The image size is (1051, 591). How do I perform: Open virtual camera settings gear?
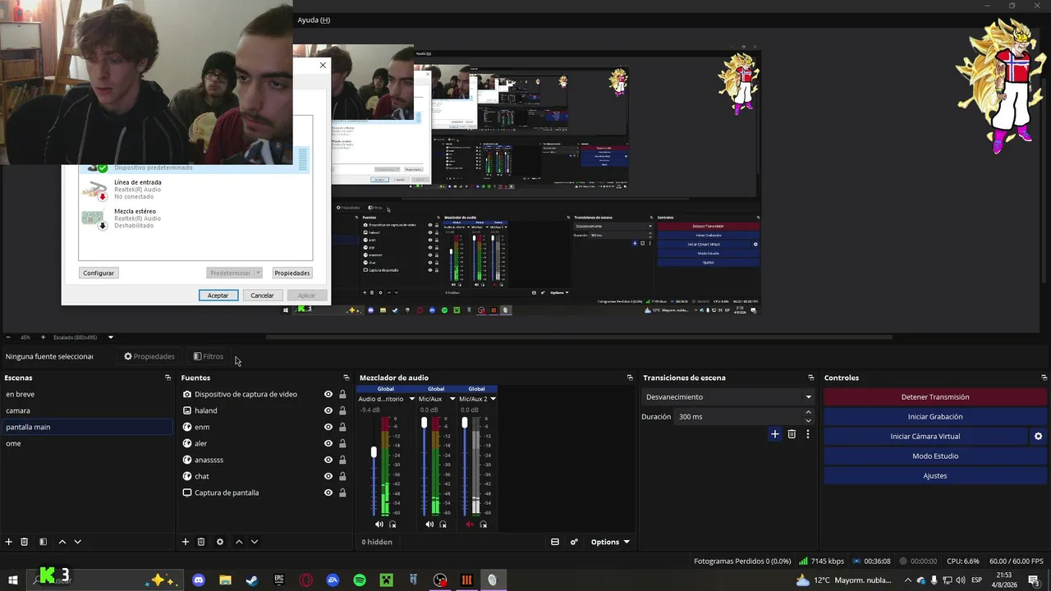tap(1038, 437)
